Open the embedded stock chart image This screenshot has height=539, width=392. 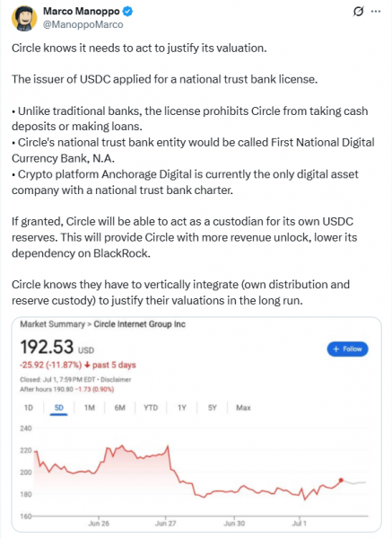tap(196, 424)
